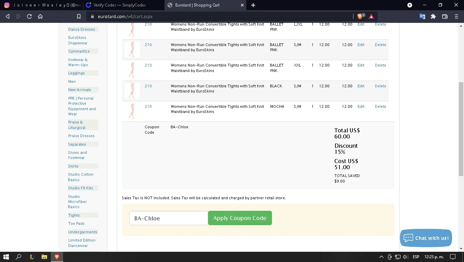The width and height of the screenshot is (464, 262).
Task: Open the volume control in tray
Action: (x=406, y=257)
